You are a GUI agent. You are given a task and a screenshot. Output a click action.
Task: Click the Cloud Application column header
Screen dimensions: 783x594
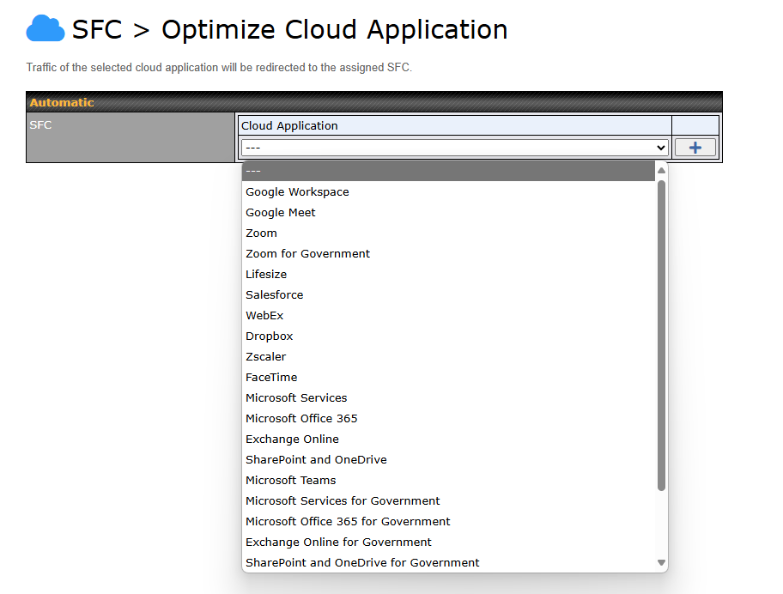[x=455, y=126]
